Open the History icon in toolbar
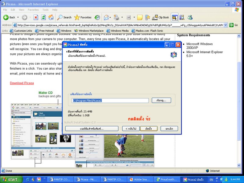Screen dimensions: 244x183 click(x=97, y=17)
